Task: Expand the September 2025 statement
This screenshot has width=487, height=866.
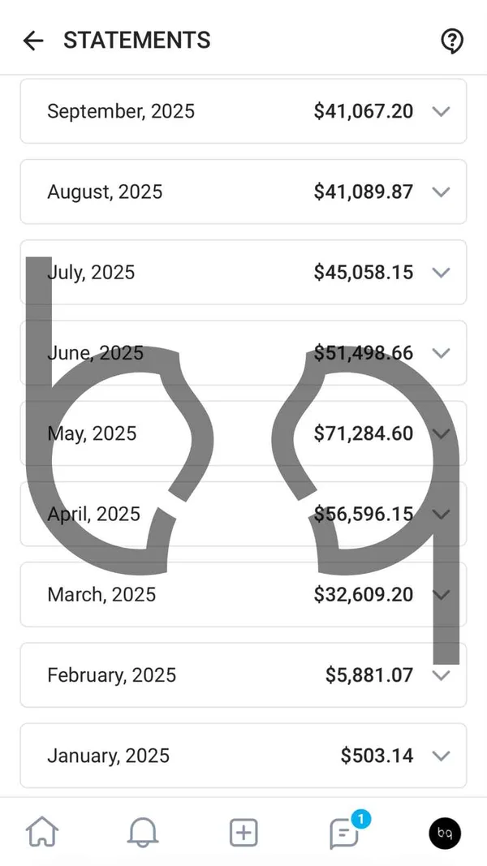Action: (442, 111)
